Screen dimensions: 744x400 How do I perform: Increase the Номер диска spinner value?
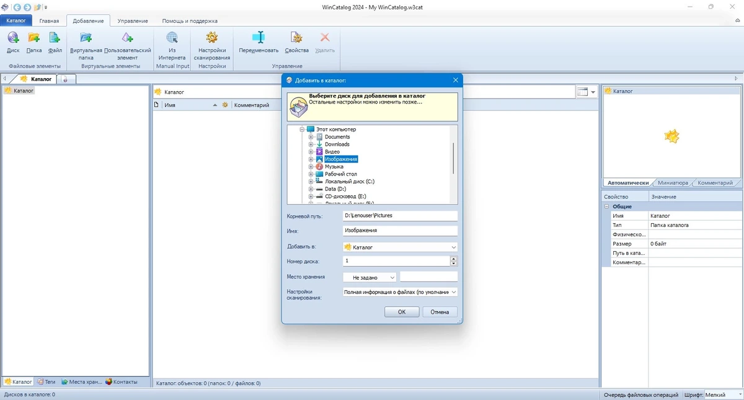click(454, 259)
